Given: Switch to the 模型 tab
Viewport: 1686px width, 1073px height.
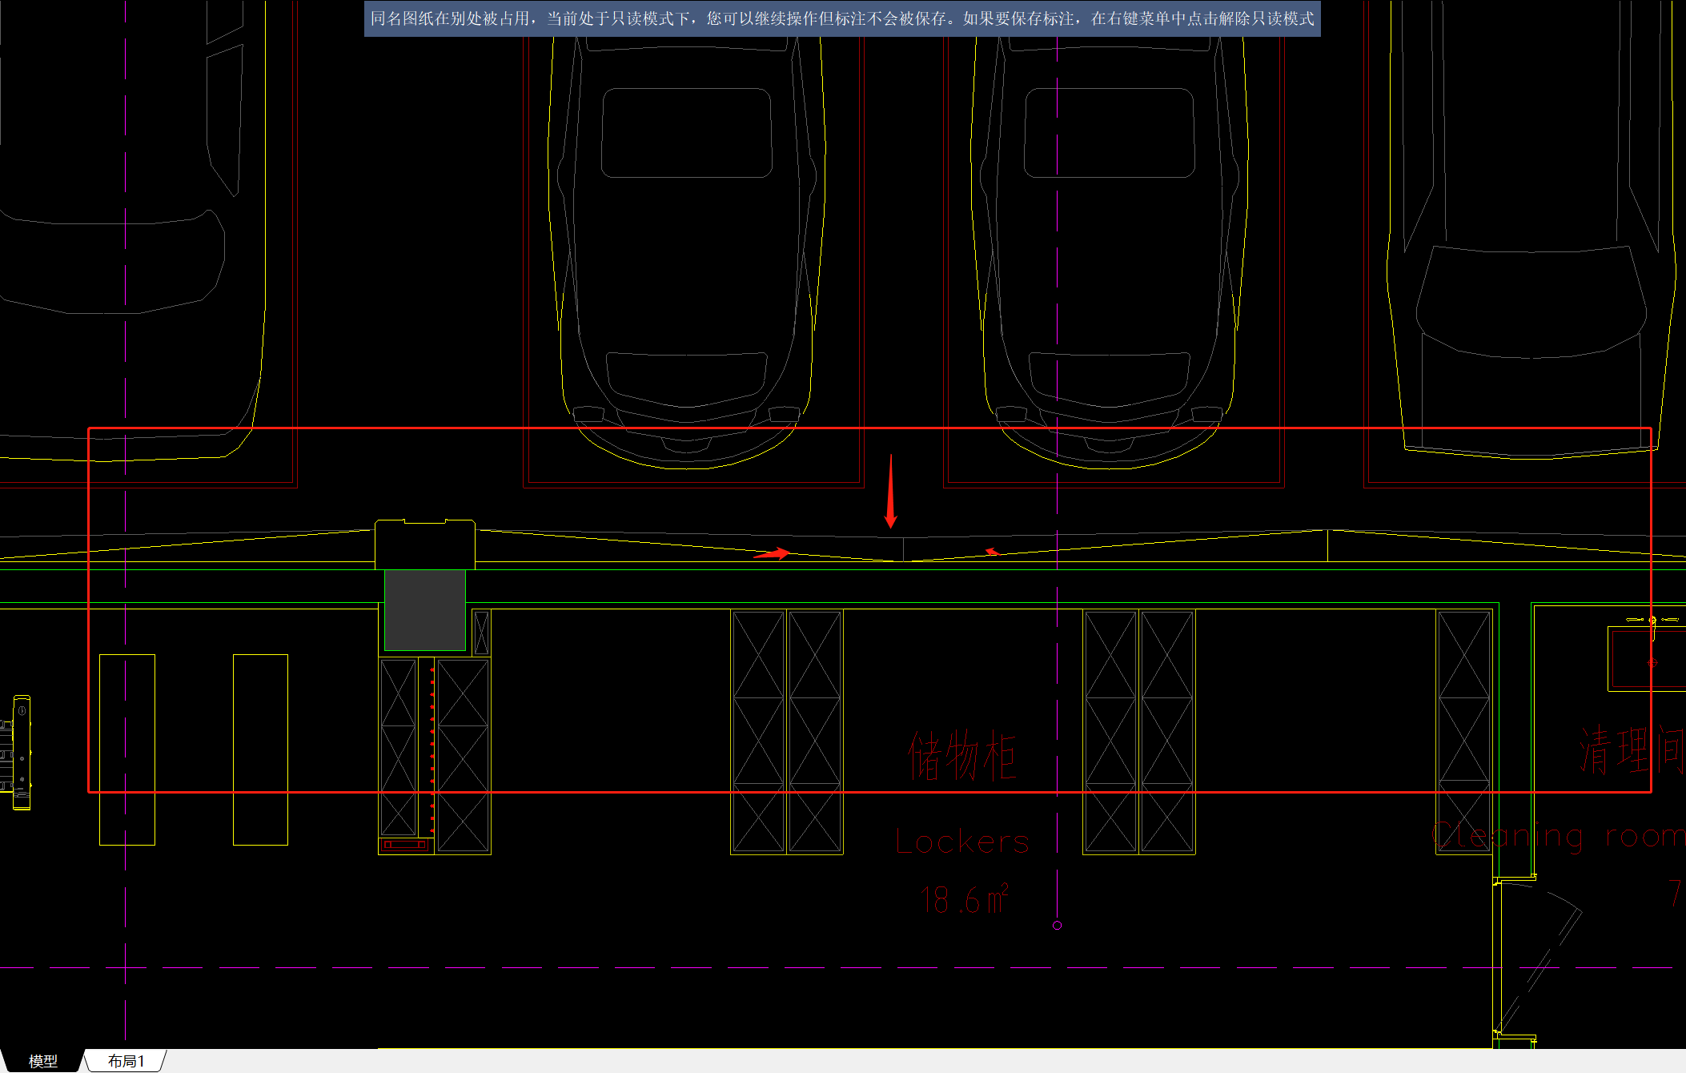Looking at the screenshot, I should click(42, 1061).
